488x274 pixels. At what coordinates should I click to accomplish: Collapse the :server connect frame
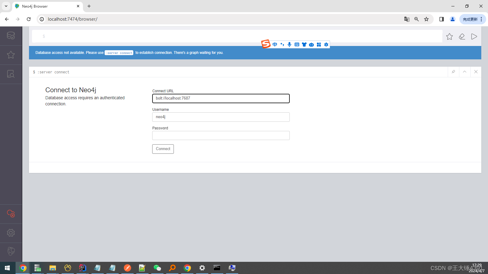tap(465, 72)
